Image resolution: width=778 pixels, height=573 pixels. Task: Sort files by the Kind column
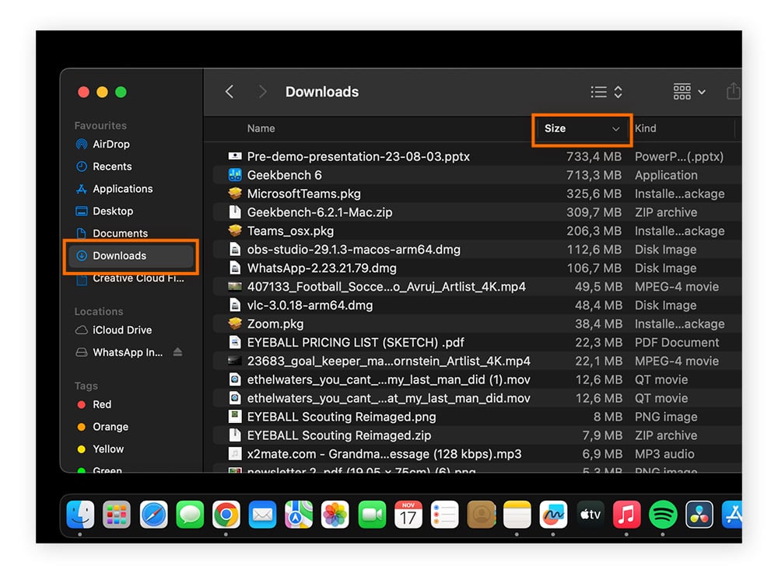coord(646,128)
